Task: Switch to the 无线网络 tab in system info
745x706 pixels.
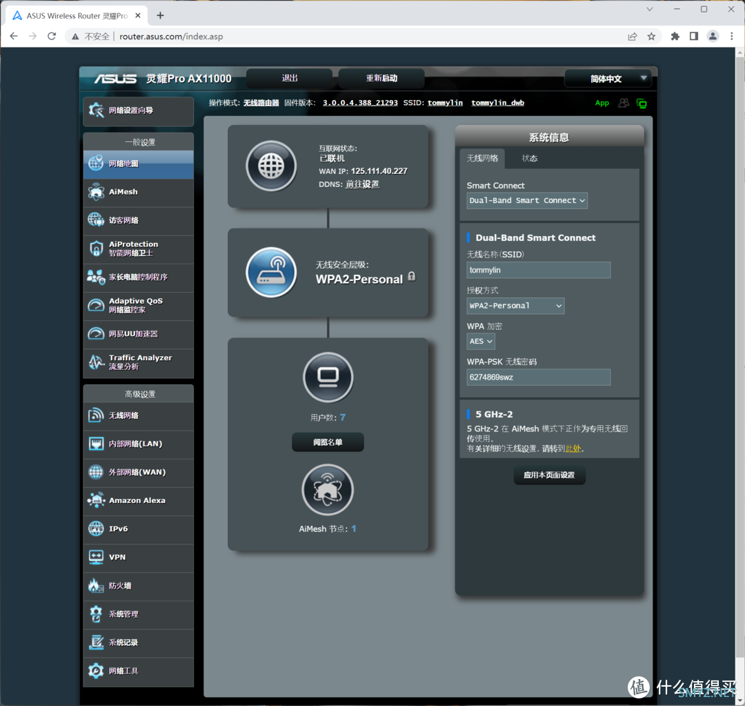Action: coord(482,158)
